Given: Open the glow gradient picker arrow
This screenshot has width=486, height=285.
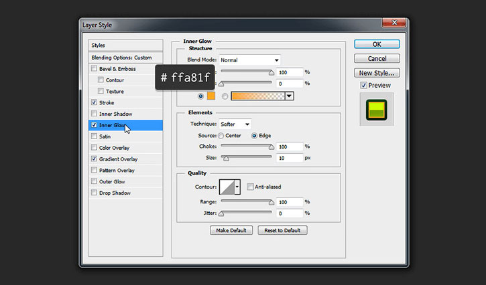Looking at the screenshot, I should (289, 96).
